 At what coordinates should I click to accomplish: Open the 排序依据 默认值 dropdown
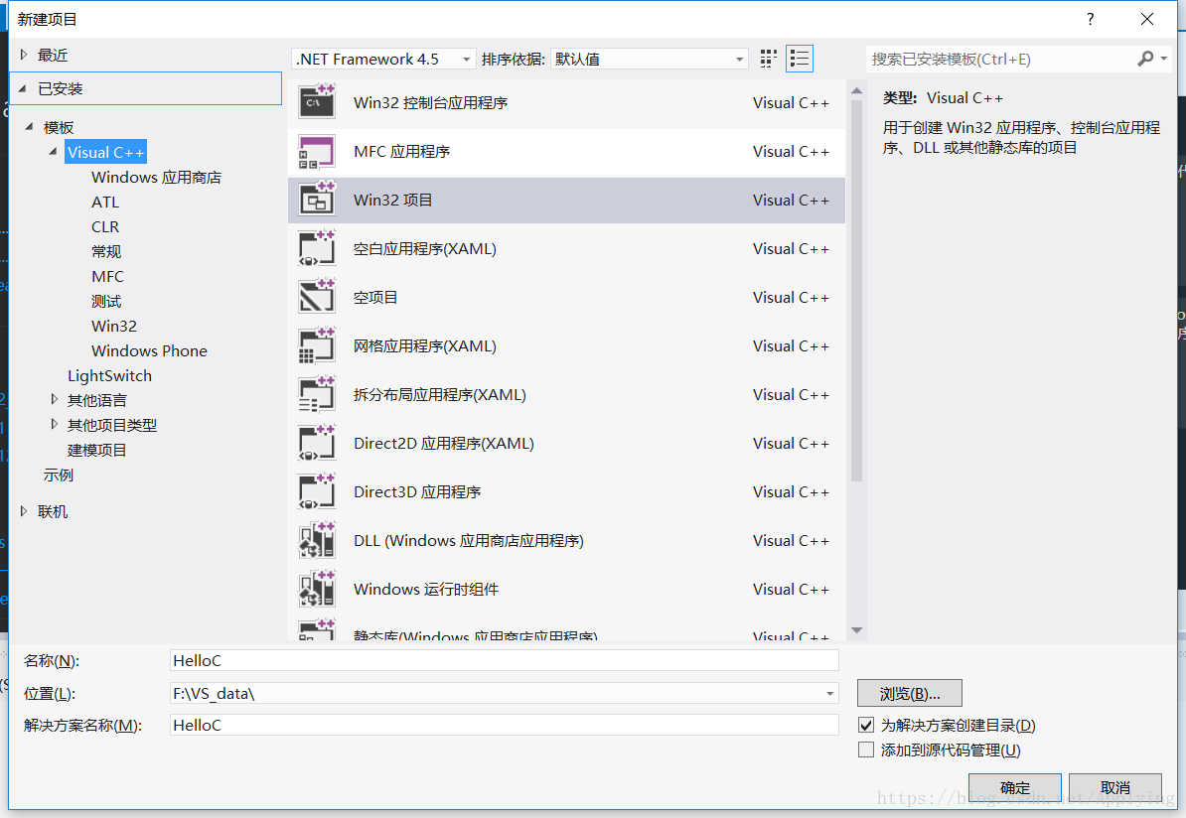coord(649,59)
